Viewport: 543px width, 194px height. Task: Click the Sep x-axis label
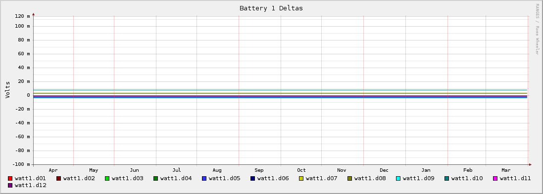click(259, 170)
